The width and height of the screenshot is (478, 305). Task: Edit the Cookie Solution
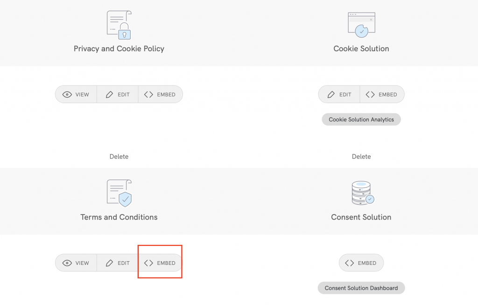(x=339, y=94)
